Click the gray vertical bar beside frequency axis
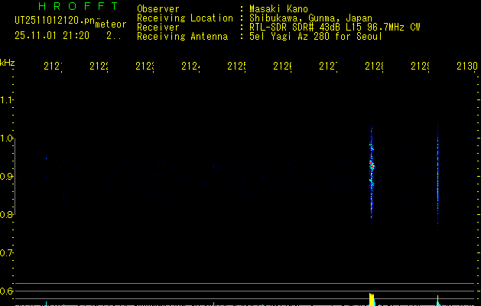 15,177
